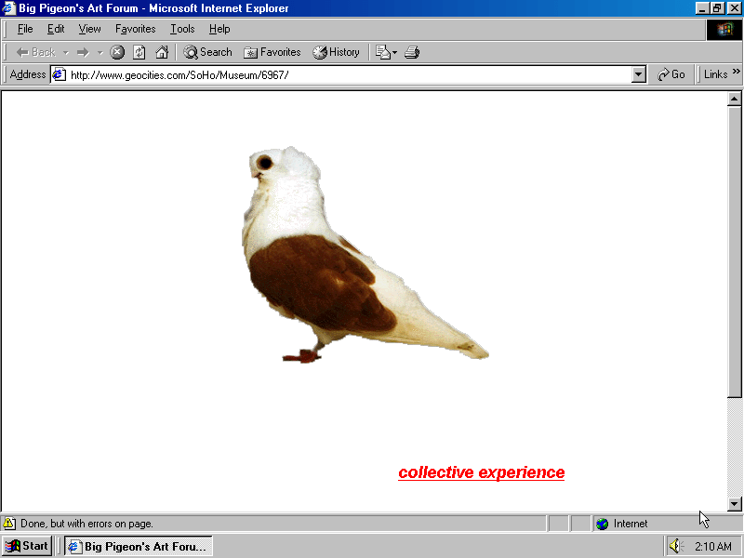Open the address bar dropdown list
Screen dimensions: 744x558
point(639,74)
